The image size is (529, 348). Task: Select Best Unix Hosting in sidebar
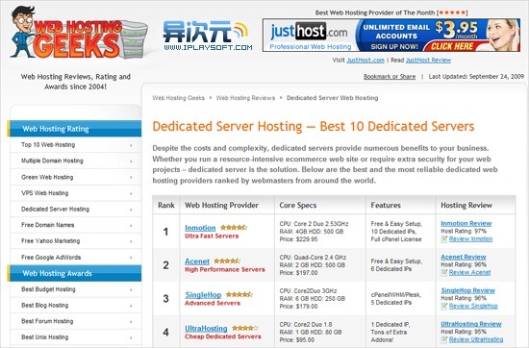pos(76,337)
